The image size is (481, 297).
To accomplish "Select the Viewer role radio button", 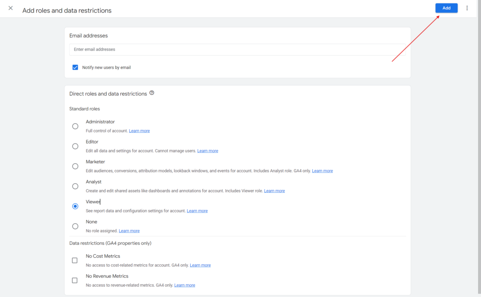I will [x=75, y=206].
